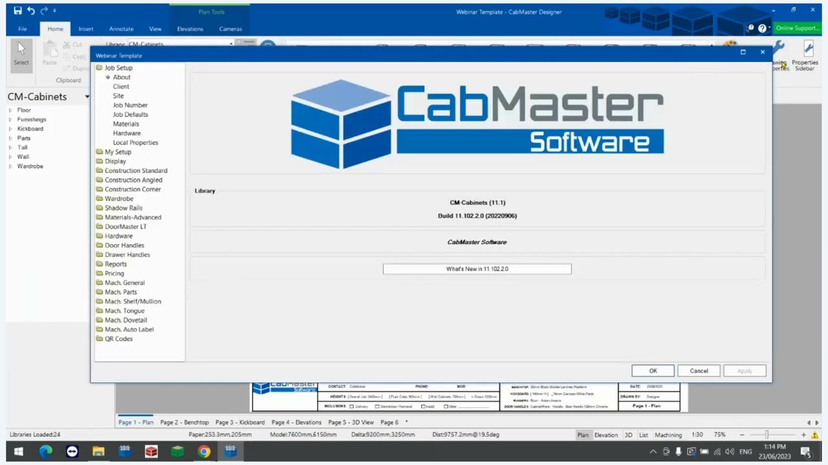Image resolution: width=828 pixels, height=465 pixels.
Task: Click Mach. General folder icon
Action: [x=100, y=283]
